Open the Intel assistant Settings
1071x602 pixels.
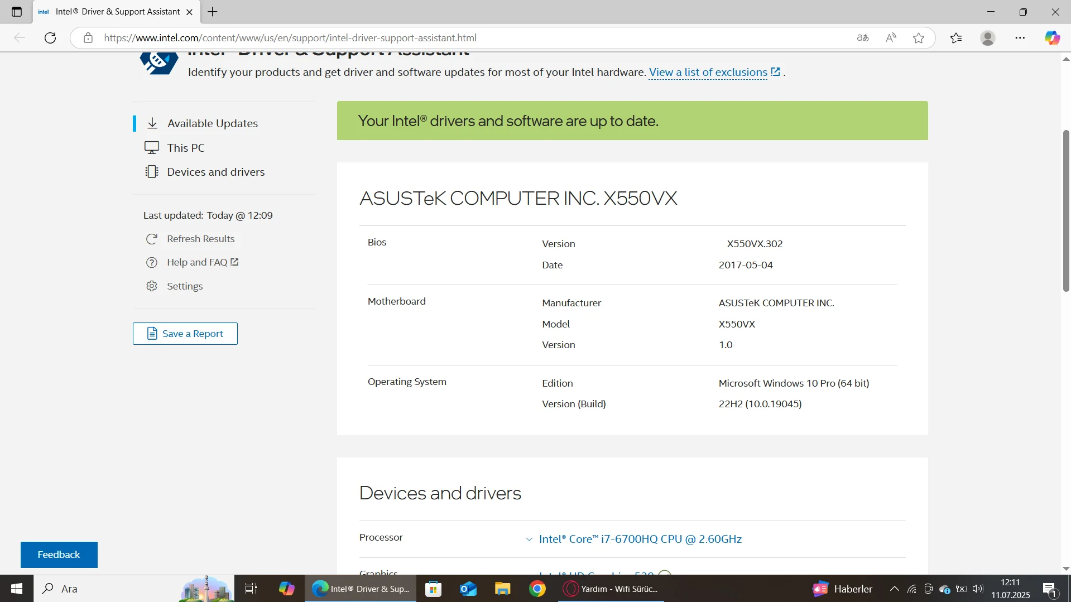tap(184, 286)
